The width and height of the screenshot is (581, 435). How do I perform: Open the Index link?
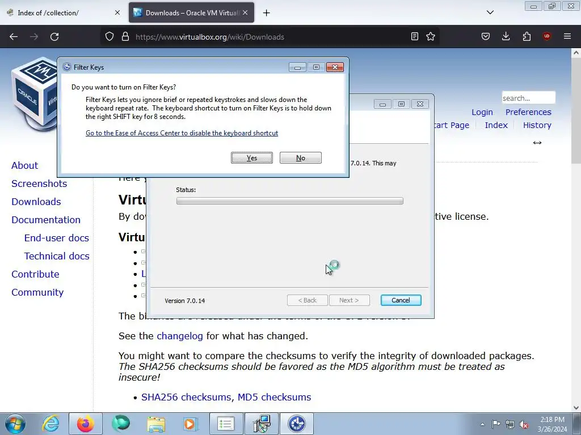point(496,125)
